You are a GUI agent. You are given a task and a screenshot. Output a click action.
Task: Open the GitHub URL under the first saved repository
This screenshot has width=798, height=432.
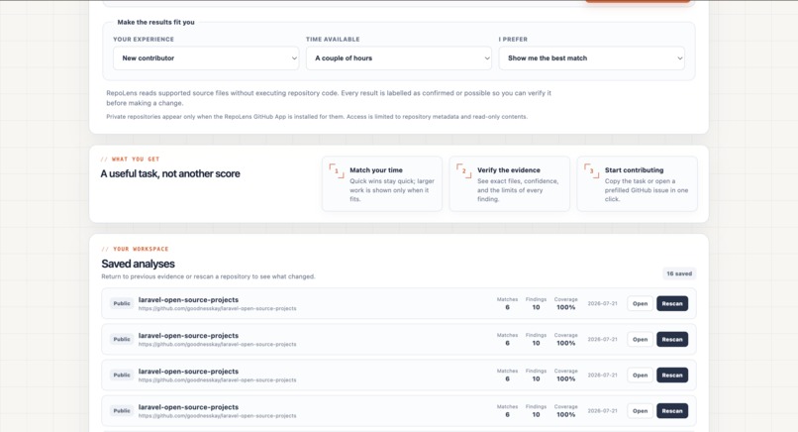pyautogui.click(x=217, y=309)
